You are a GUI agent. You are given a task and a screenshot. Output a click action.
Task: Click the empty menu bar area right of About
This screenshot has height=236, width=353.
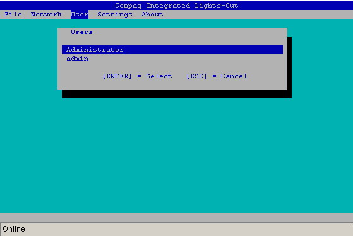(x=258, y=15)
